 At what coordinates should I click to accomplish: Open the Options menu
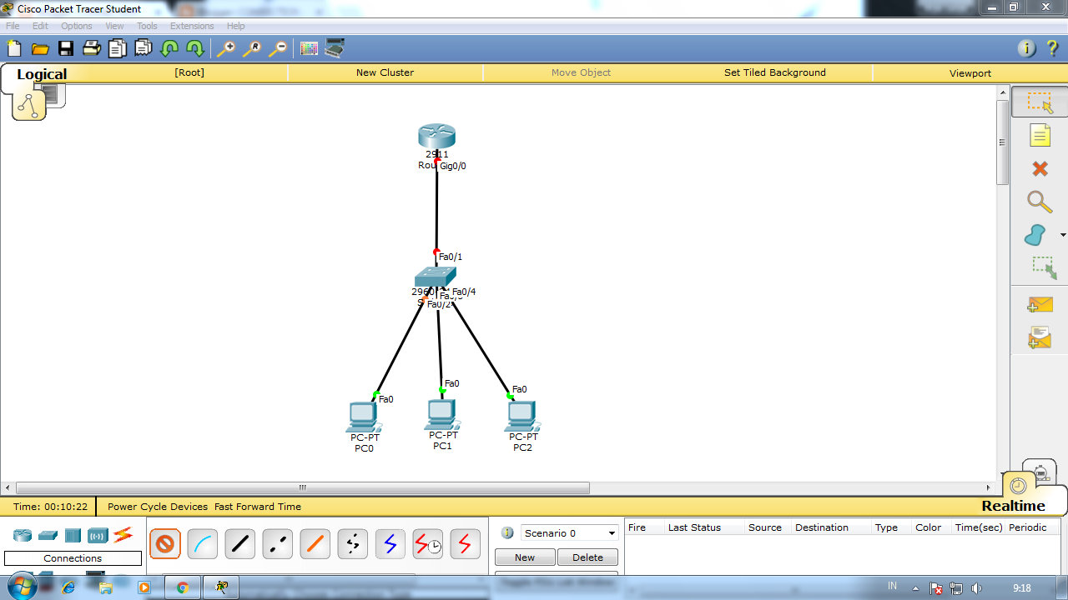tap(76, 26)
